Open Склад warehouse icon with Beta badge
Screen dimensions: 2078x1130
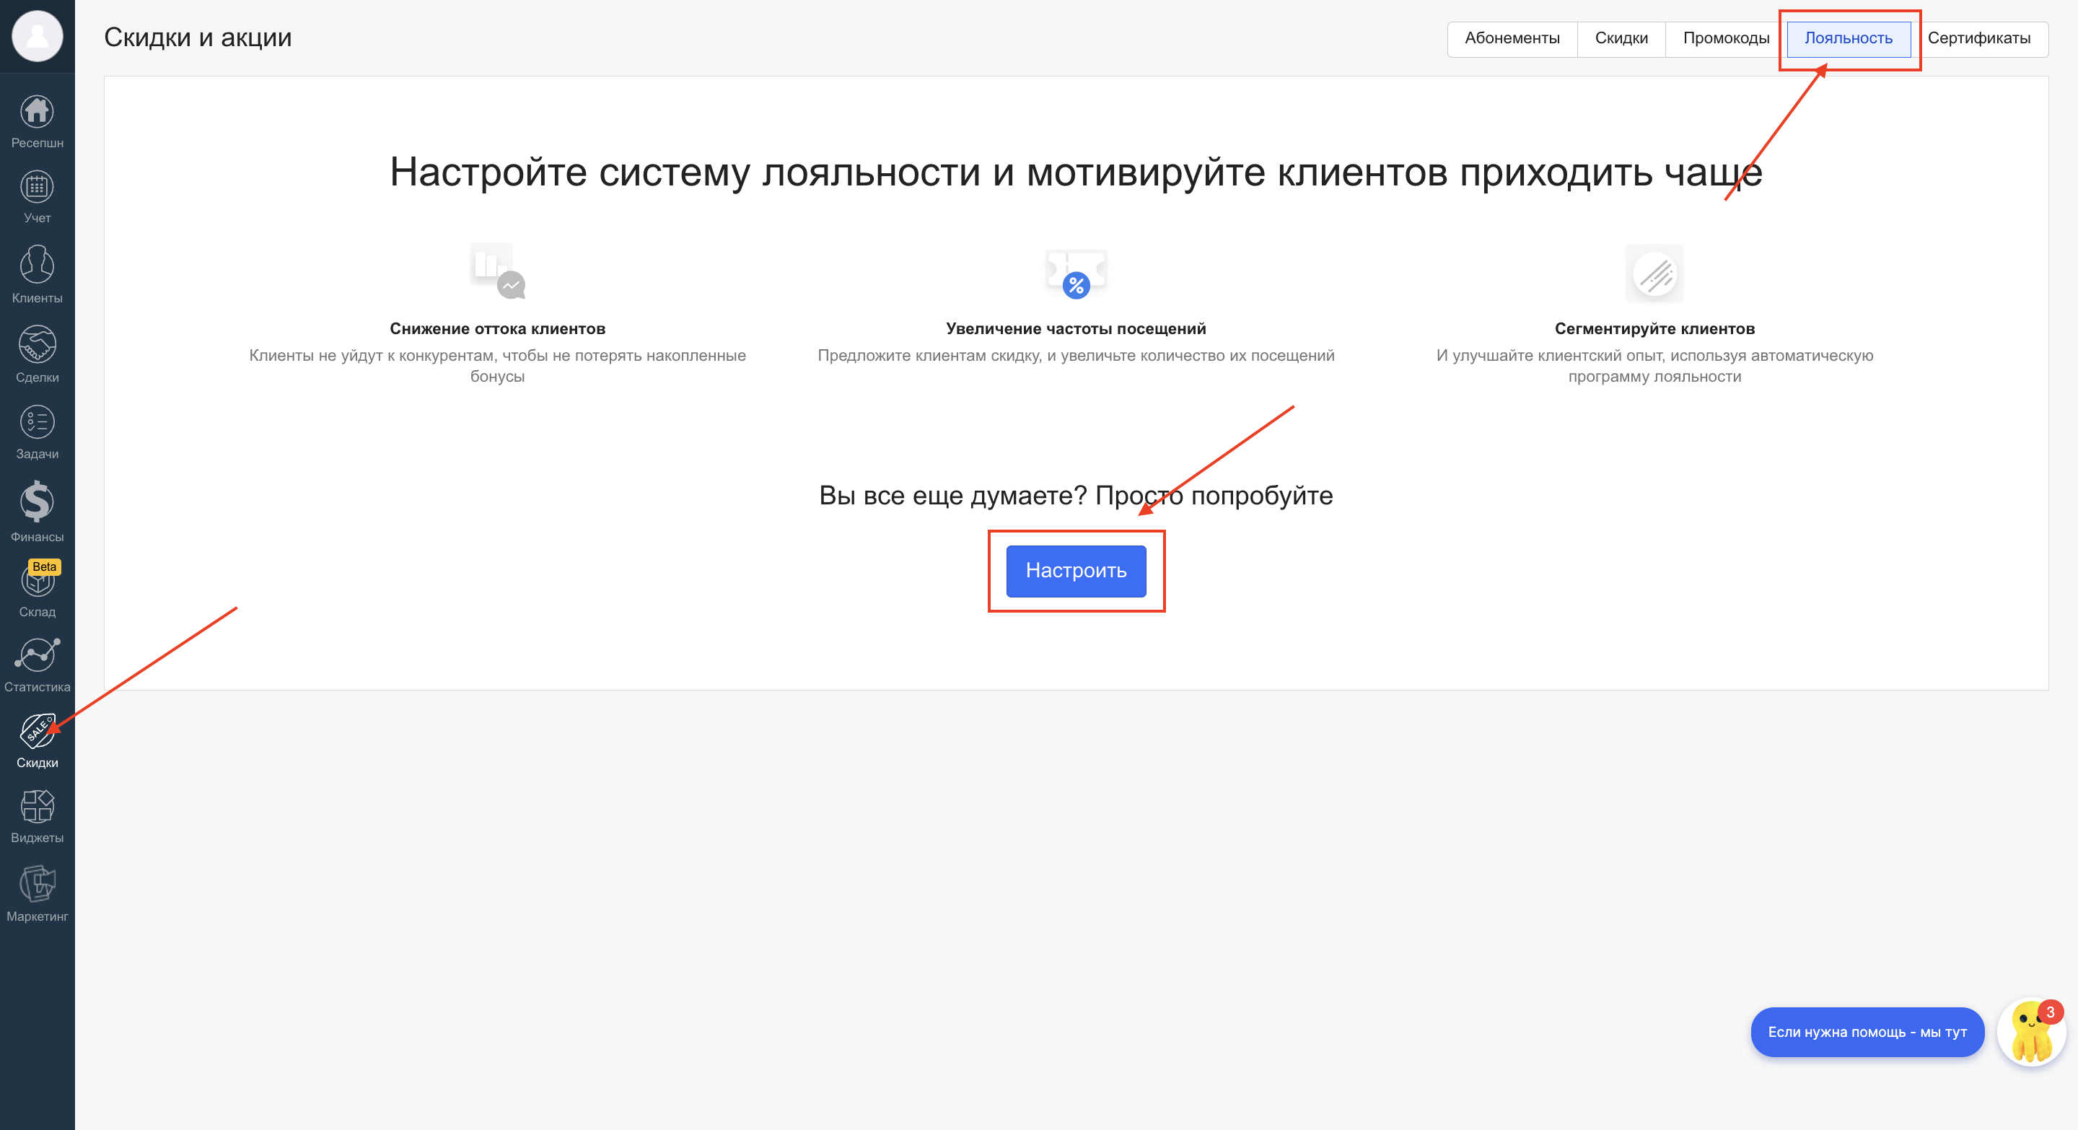click(37, 582)
